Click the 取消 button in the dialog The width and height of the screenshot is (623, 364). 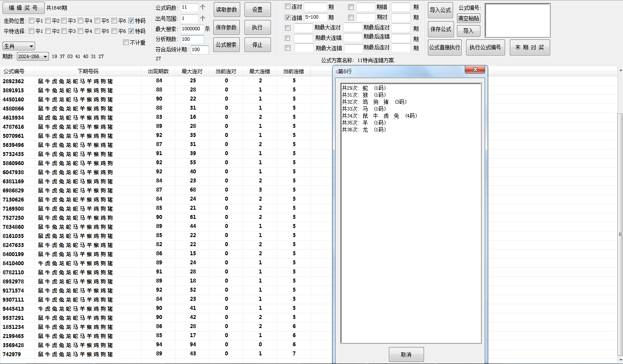406,354
